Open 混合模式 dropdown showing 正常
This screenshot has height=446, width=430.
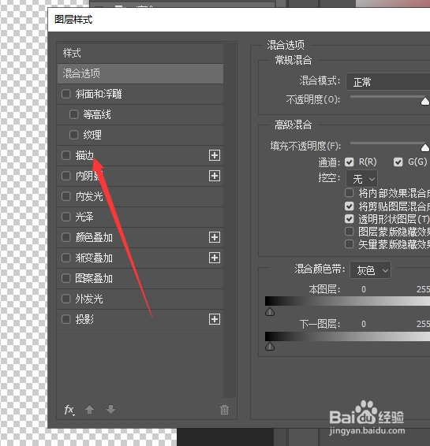(388, 82)
